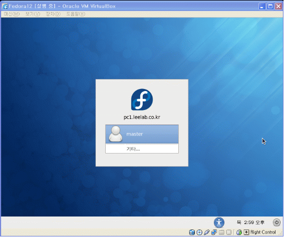This screenshot has width=284, height=237.
Task: Open the accessibility preferences icon
Action: pyautogui.click(x=219, y=222)
